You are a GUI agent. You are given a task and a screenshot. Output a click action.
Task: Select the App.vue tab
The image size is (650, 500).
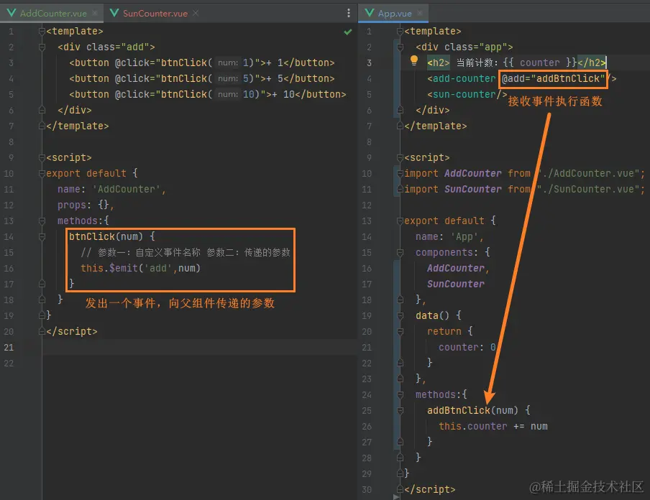[x=395, y=13]
